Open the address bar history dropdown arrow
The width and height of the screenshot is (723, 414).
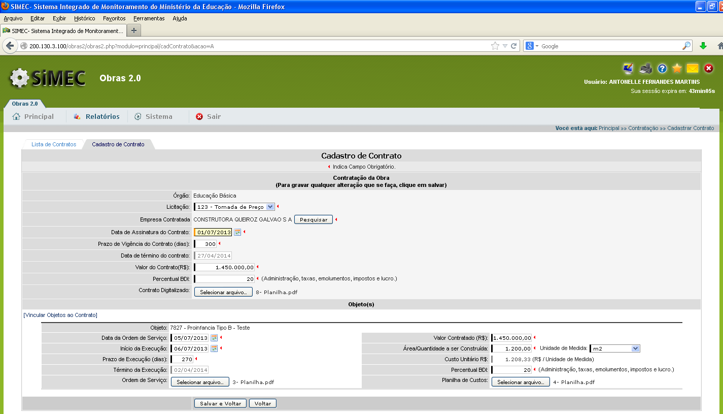[505, 46]
